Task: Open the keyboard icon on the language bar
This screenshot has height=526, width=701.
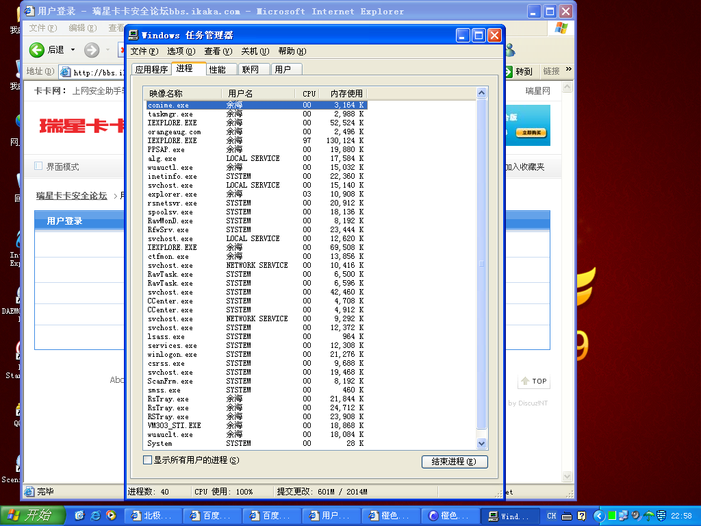Action: (567, 516)
